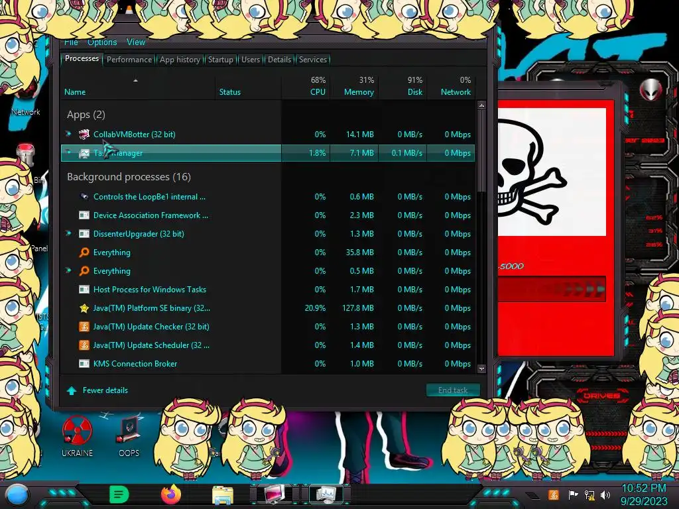Open the UKRAINE desktop shortcut
The height and width of the screenshot is (509, 679).
pyautogui.click(x=77, y=436)
